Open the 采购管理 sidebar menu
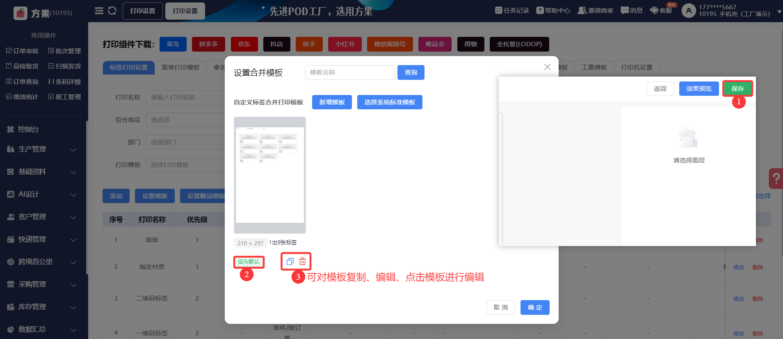The image size is (783, 339). click(43, 284)
